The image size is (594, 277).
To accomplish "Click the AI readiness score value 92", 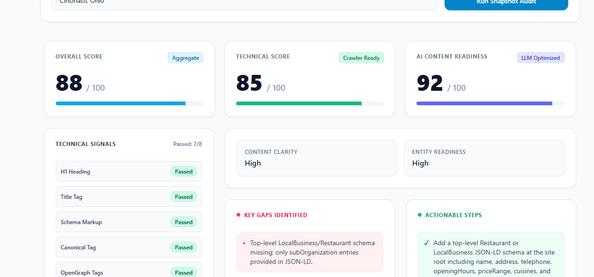I will coord(430,83).
